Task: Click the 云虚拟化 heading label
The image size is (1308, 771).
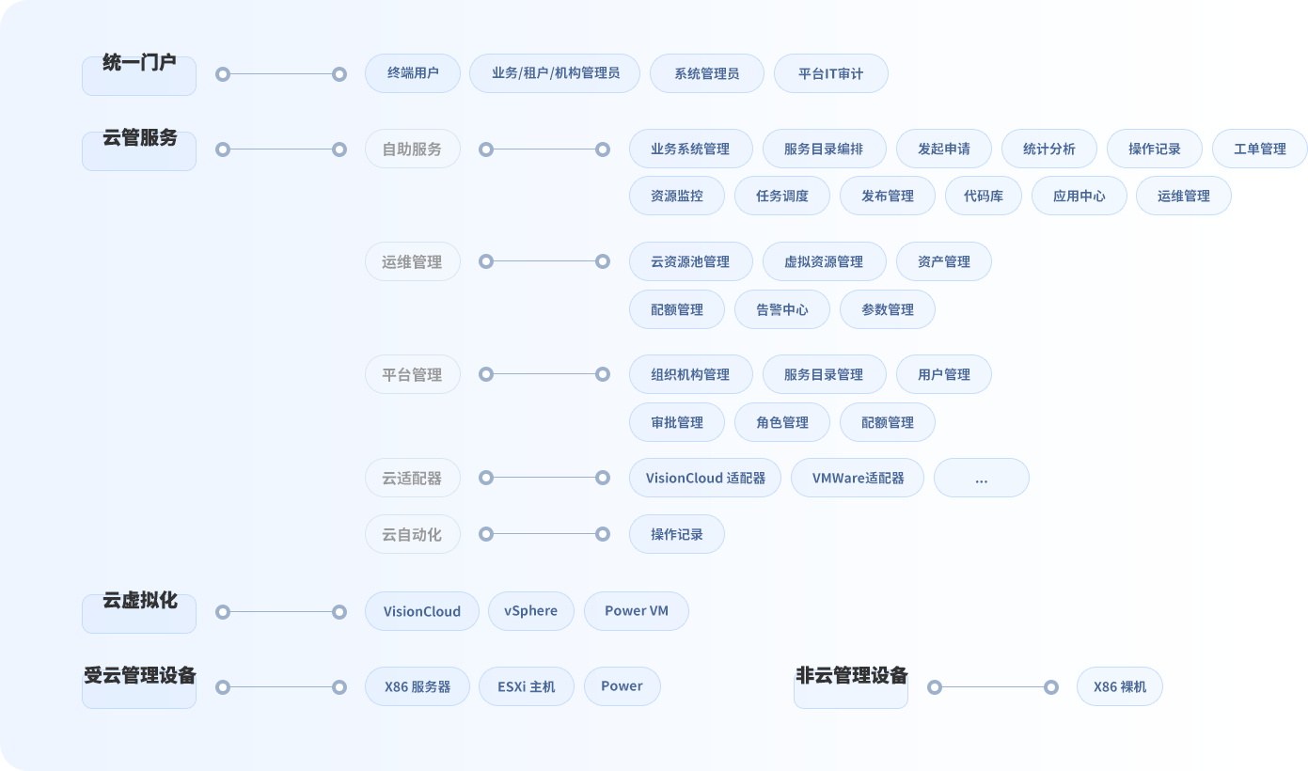Action: (139, 601)
